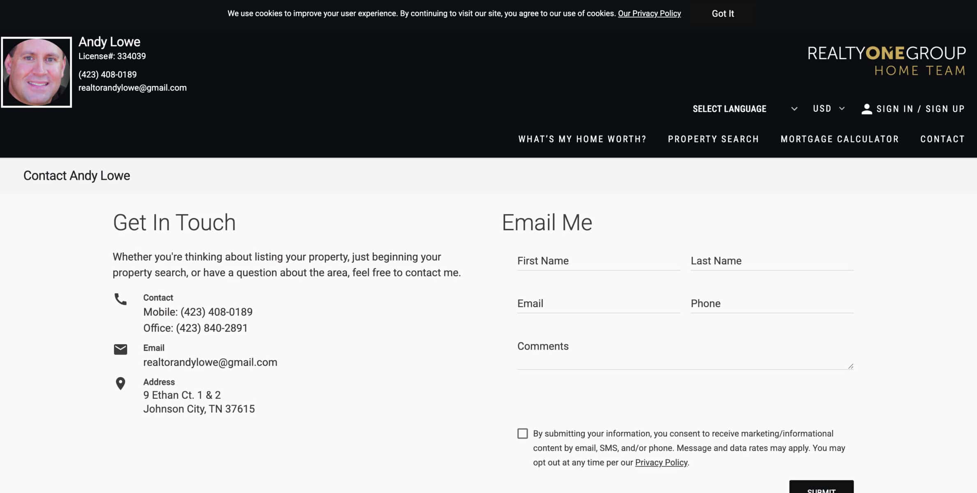Click the chevron next to Select Language

794,109
